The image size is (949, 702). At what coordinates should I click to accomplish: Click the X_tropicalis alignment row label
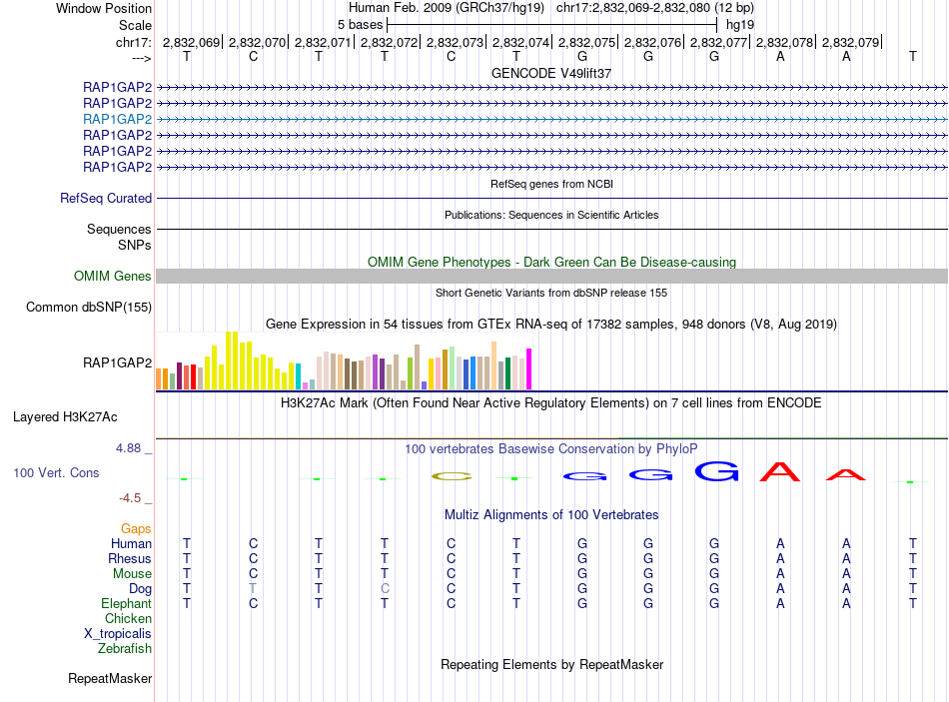tap(118, 634)
